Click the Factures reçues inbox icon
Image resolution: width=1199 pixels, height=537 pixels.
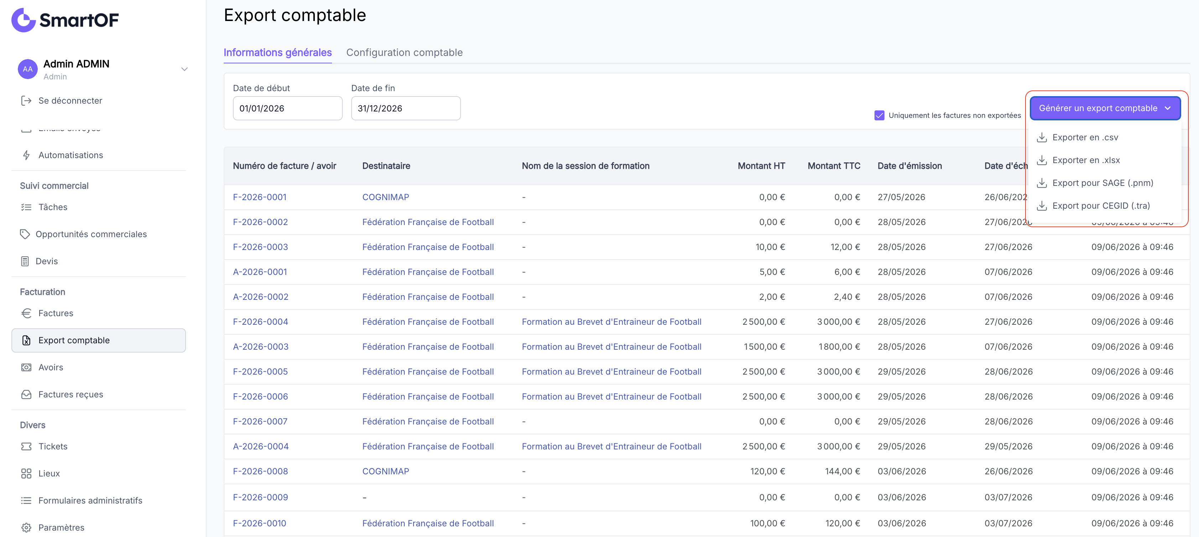(26, 394)
